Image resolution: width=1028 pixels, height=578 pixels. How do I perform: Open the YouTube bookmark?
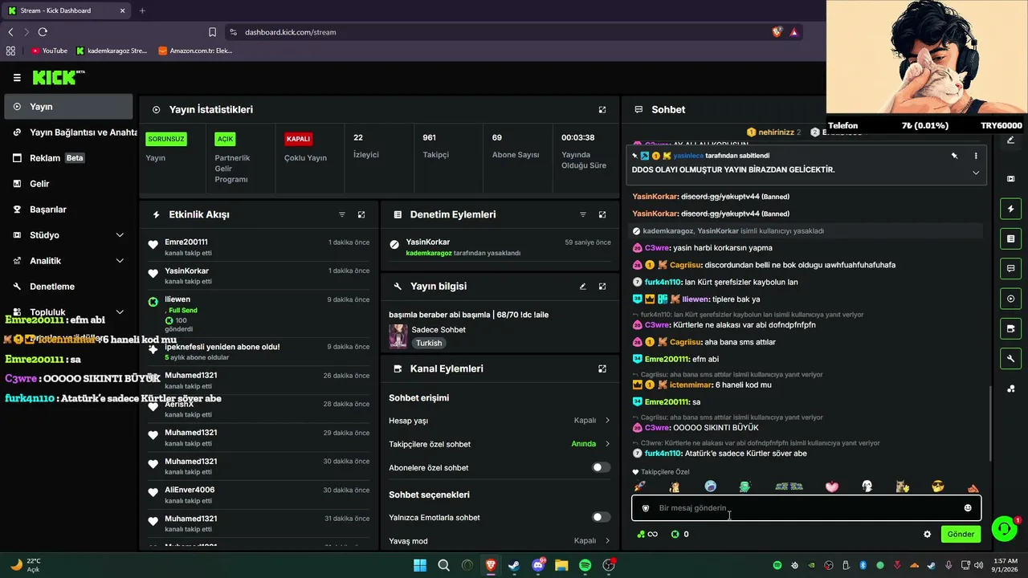tap(49, 51)
